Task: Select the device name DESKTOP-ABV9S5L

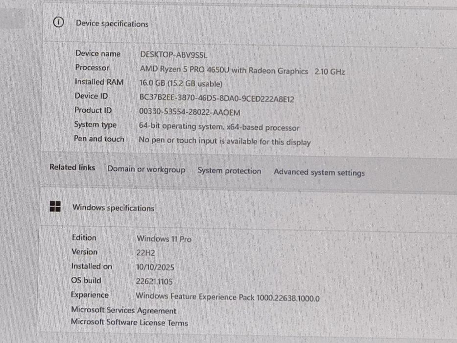Action: click(x=174, y=55)
